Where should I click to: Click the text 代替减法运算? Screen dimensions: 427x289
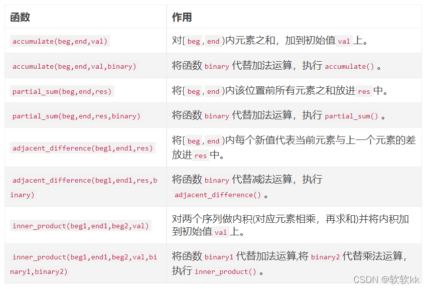(262, 180)
